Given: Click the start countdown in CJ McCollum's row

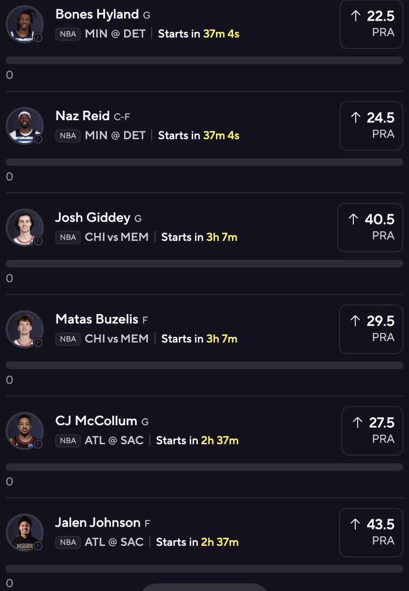Looking at the screenshot, I should (x=197, y=440).
